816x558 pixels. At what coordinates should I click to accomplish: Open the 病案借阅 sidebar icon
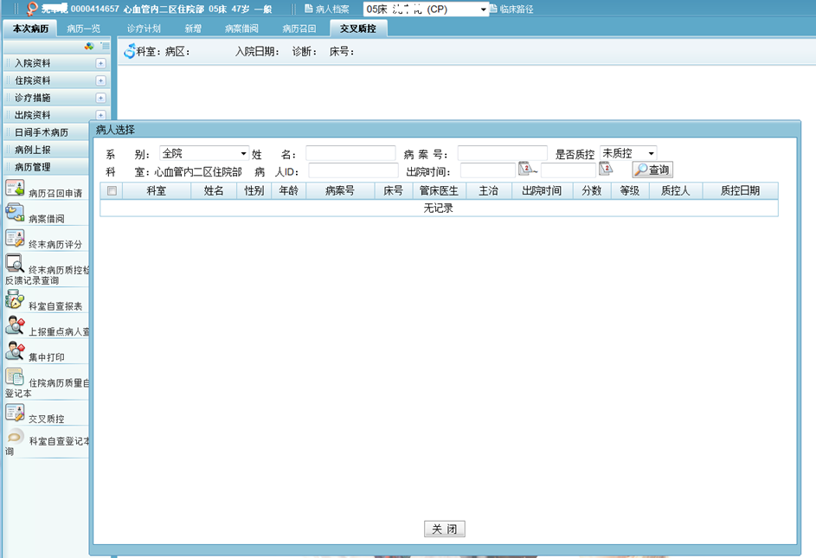tap(15, 213)
